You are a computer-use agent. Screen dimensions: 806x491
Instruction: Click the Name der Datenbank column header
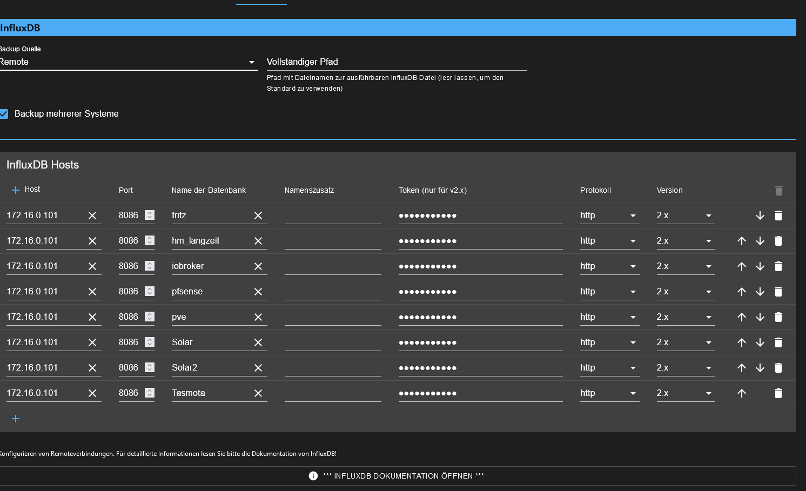tap(209, 190)
